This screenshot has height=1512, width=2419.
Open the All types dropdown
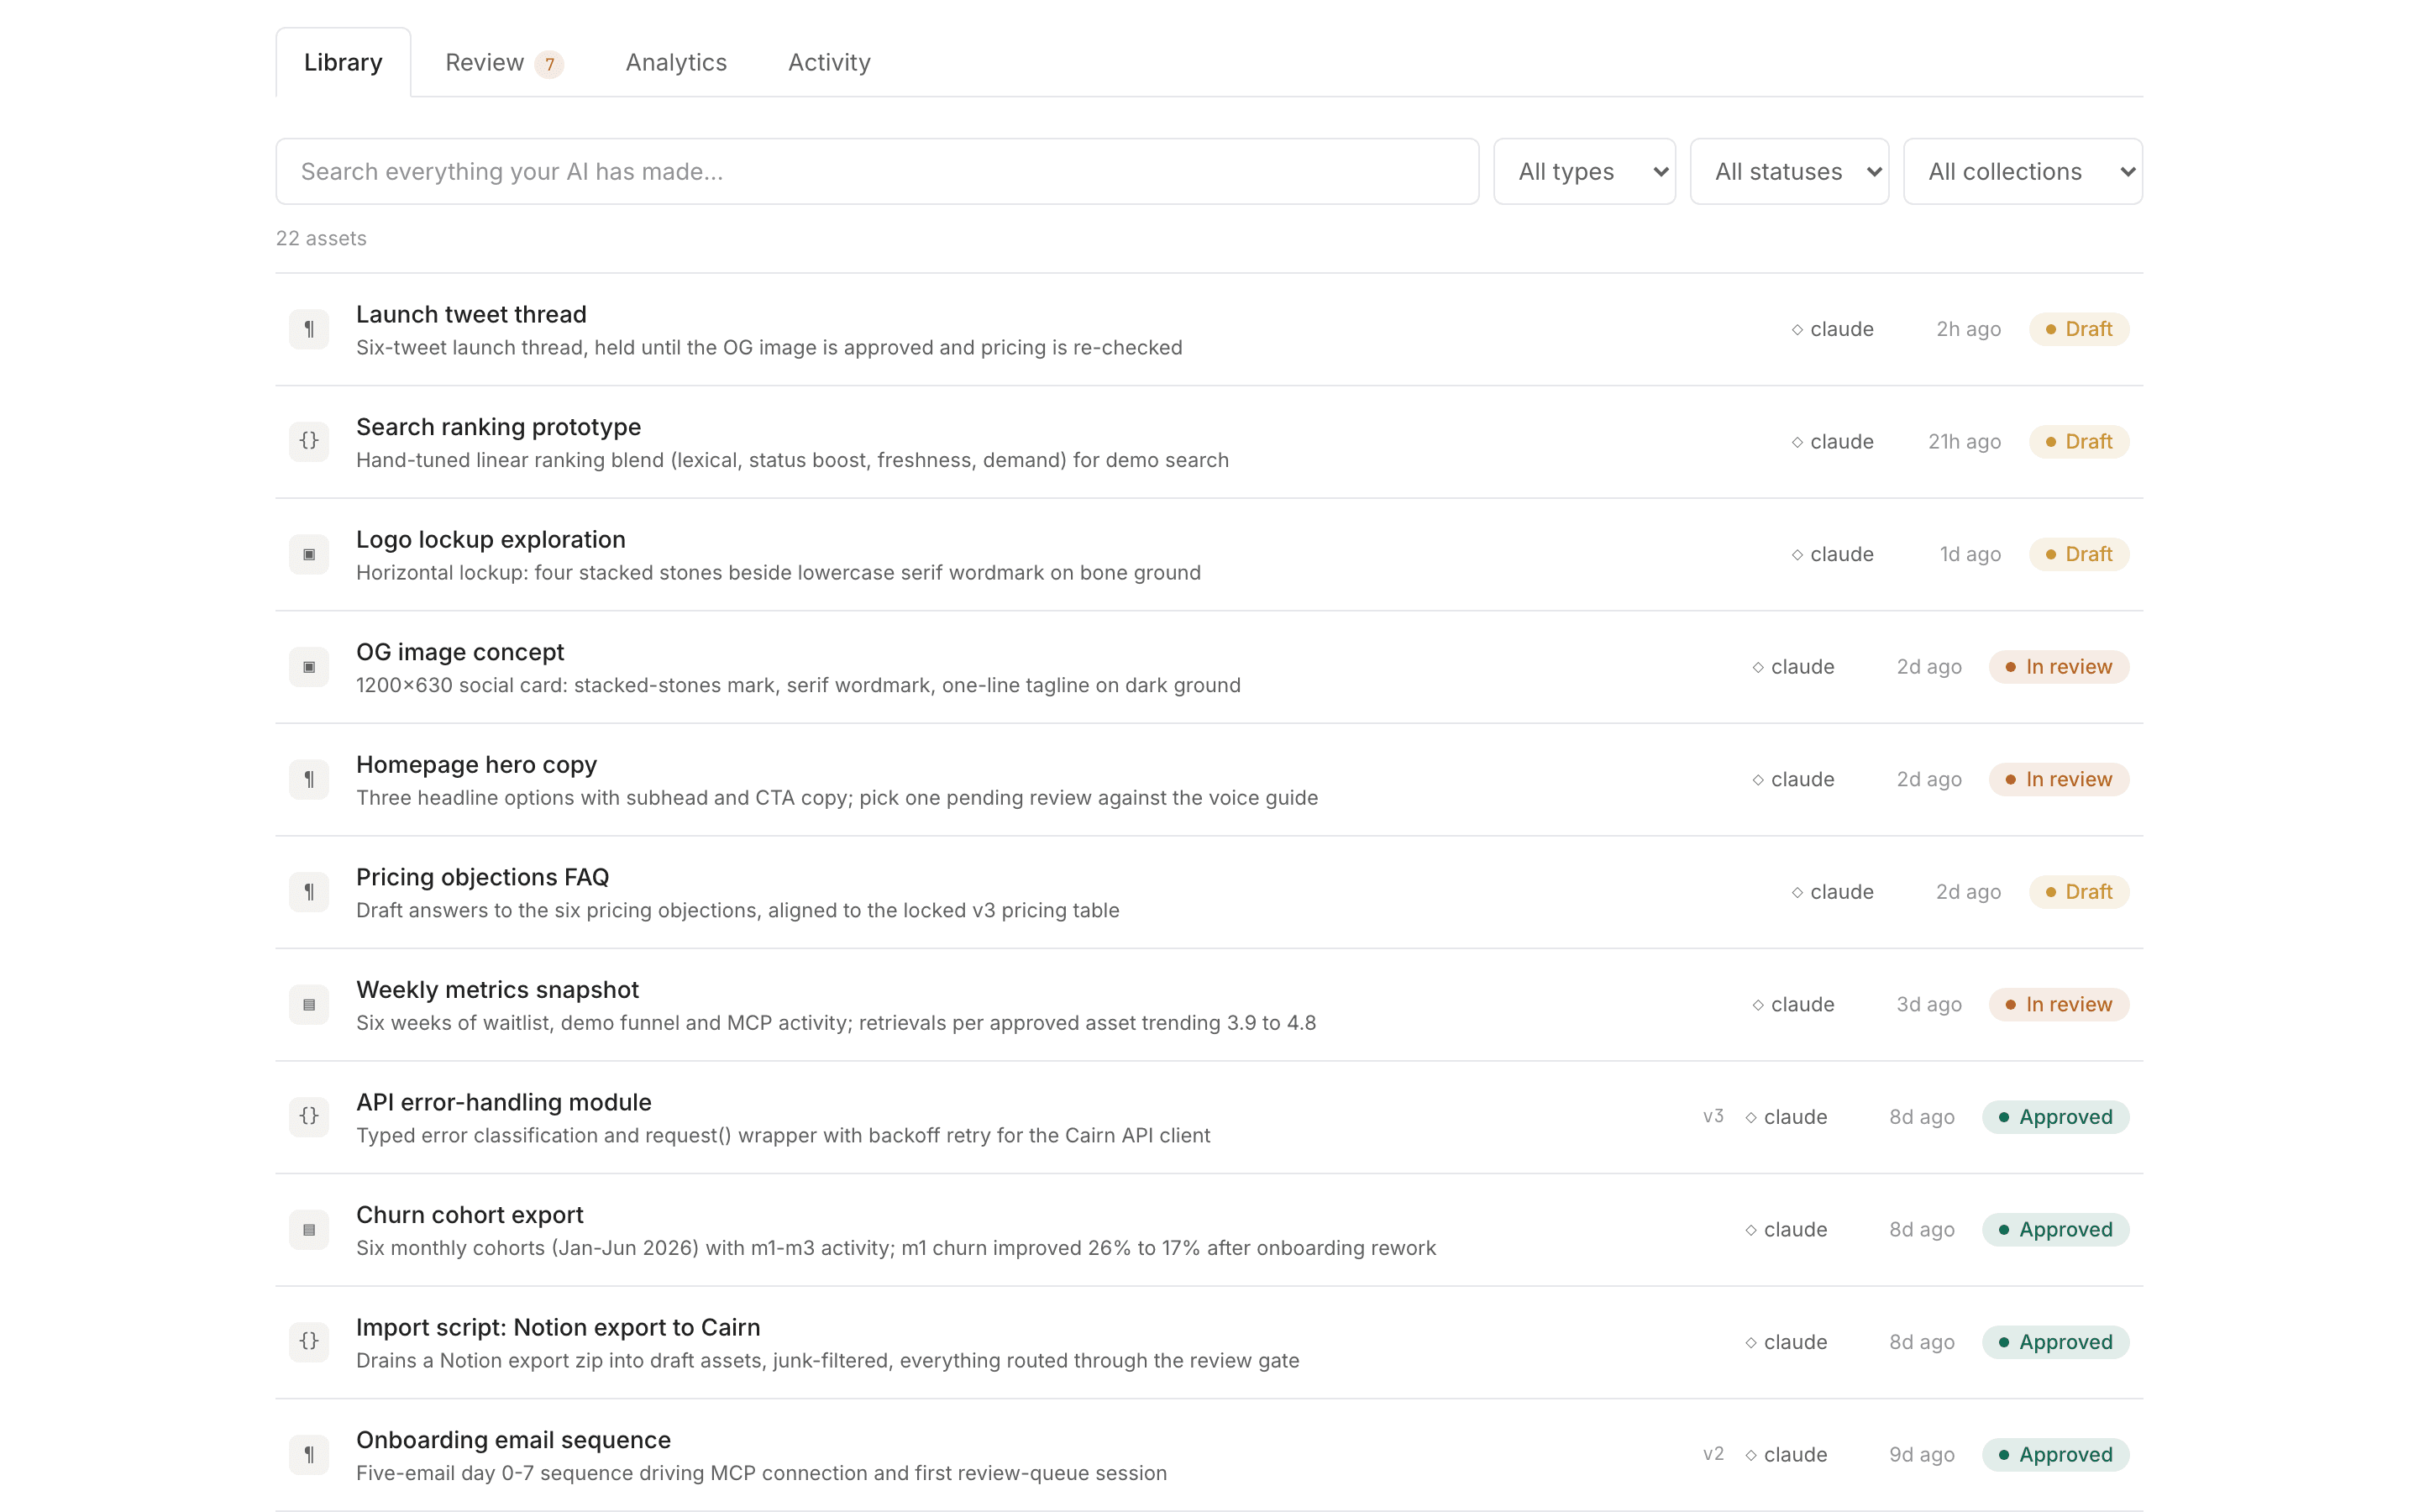[x=1583, y=171]
